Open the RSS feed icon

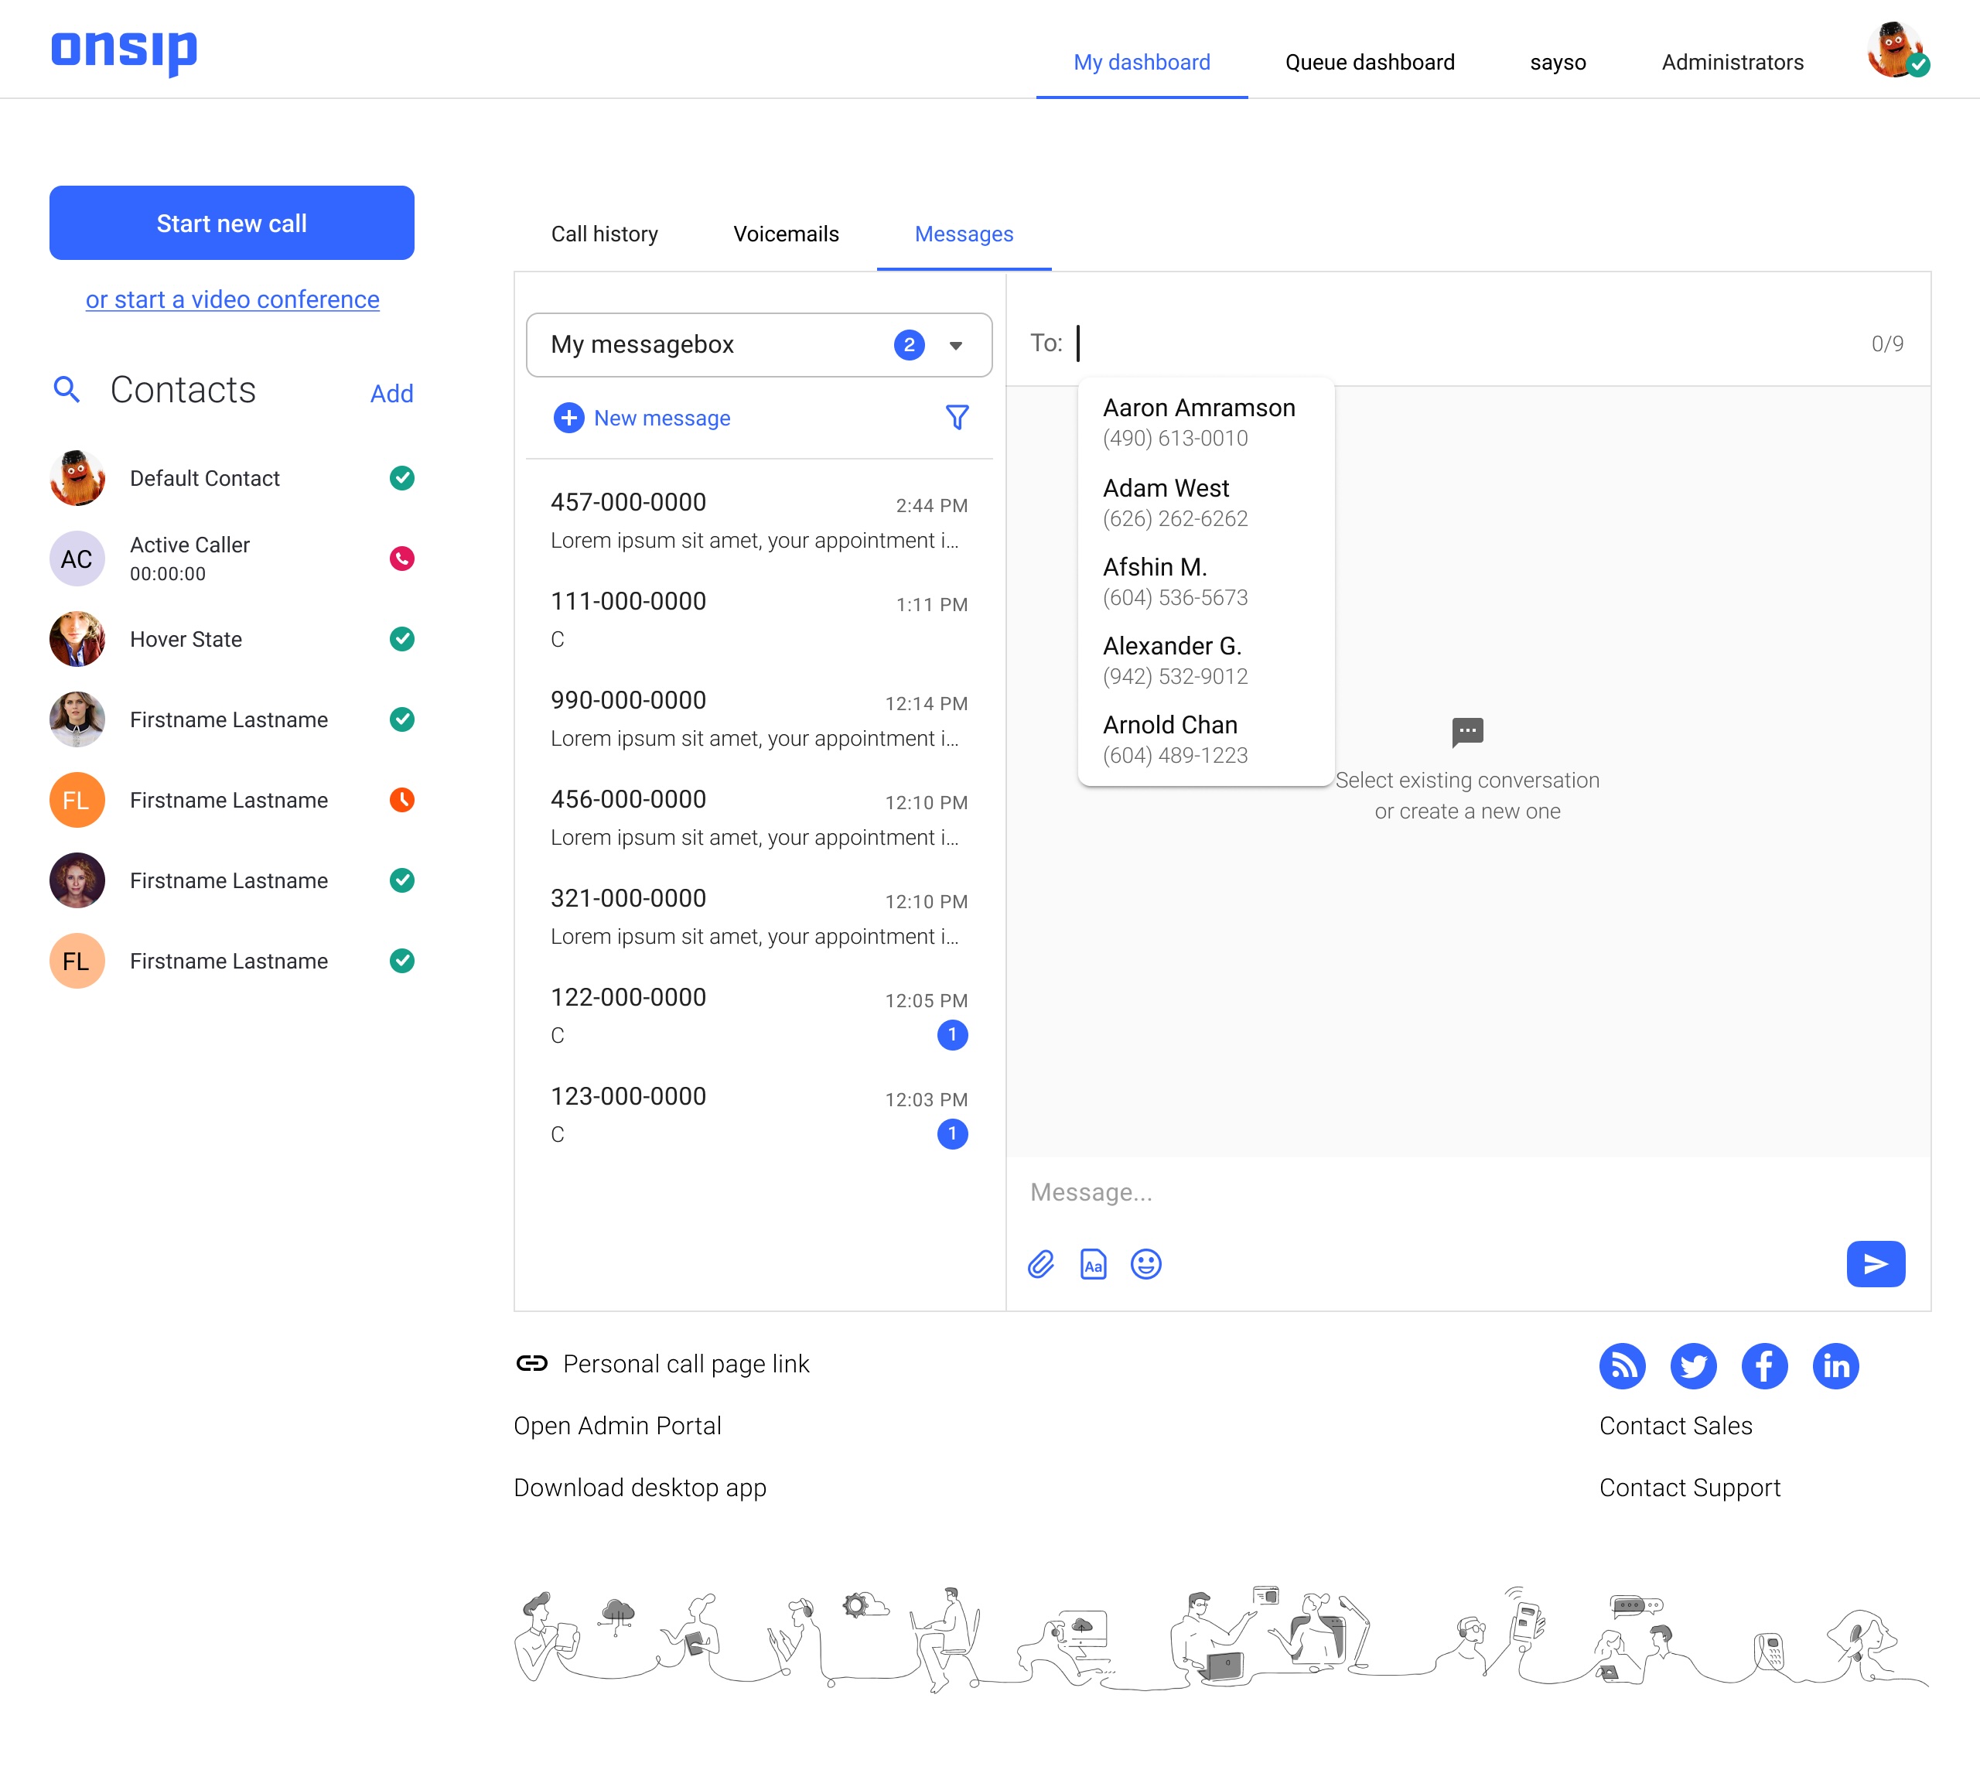click(1622, 1366)
